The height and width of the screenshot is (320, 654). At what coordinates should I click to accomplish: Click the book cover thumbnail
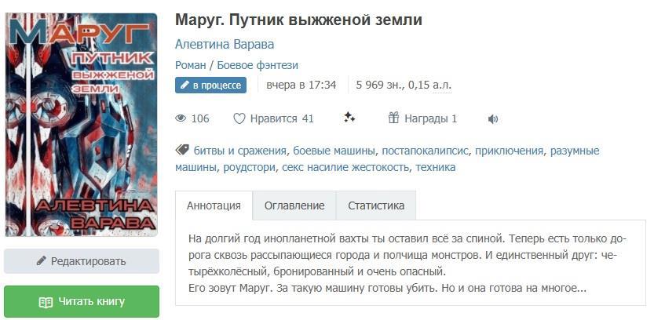81,124
